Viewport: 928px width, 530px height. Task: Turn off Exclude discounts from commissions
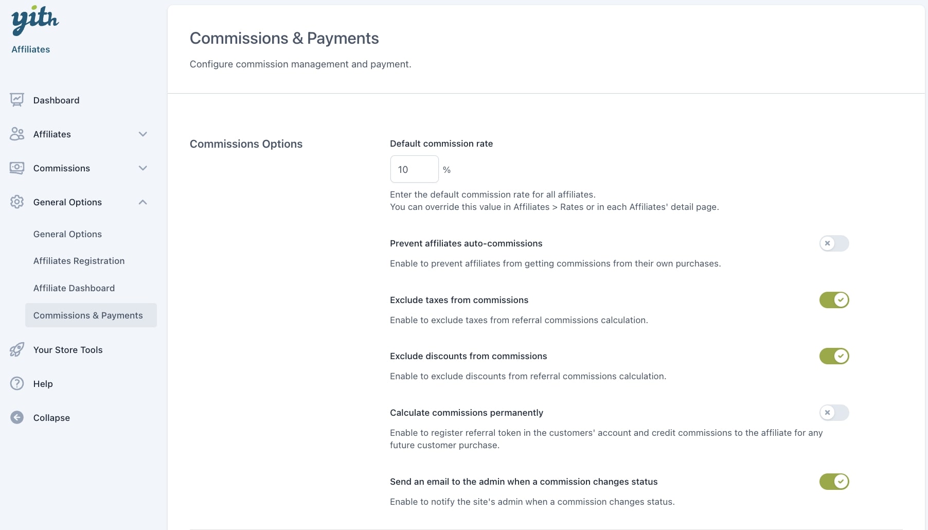[x=834, y=356]
